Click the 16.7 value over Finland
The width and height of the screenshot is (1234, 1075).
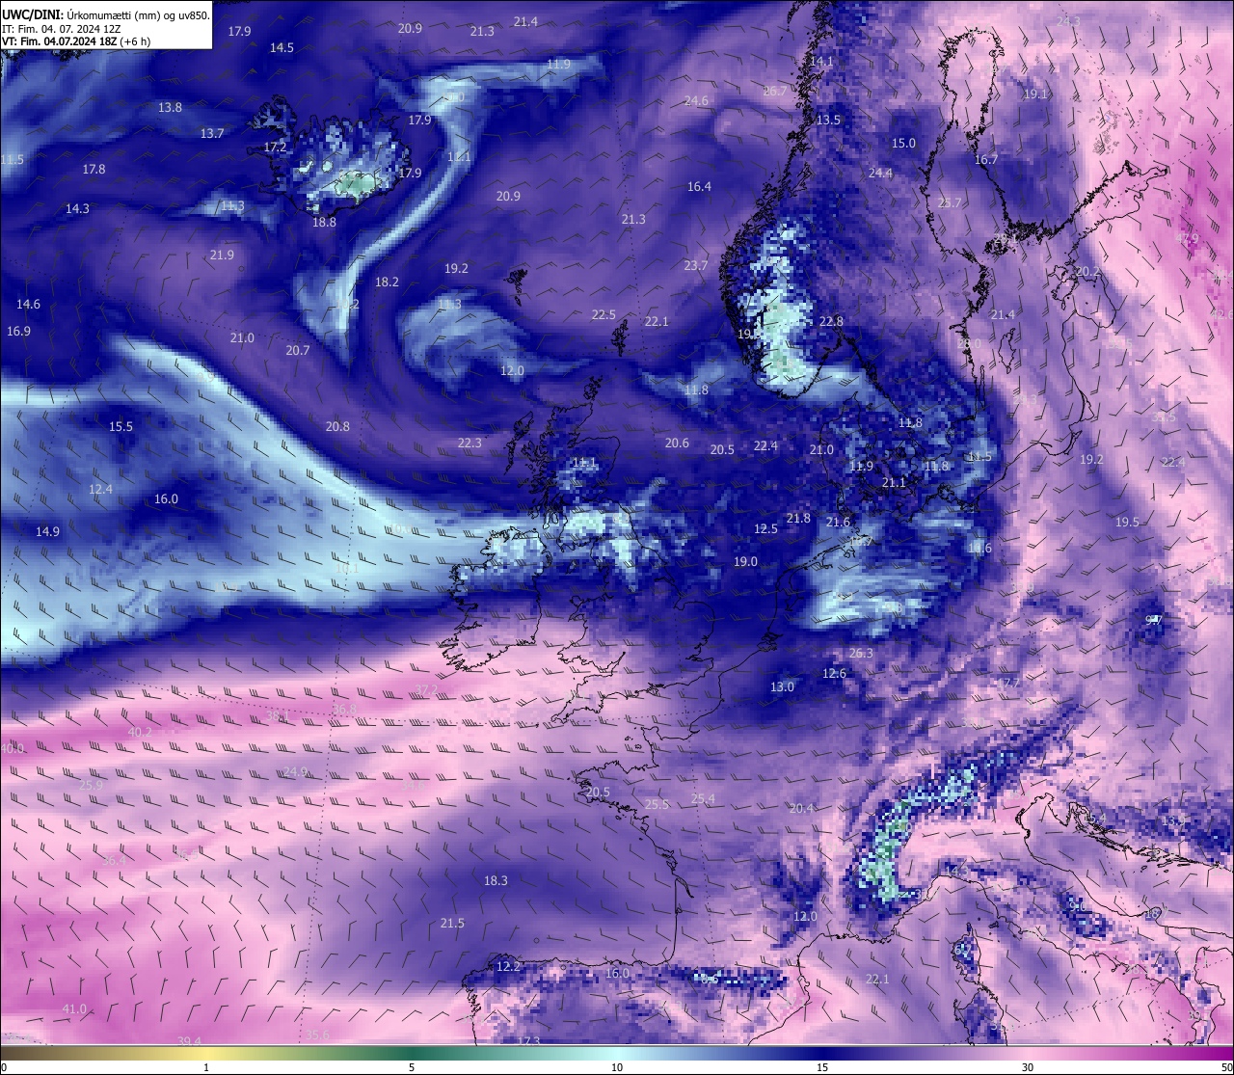tap(986, 160)
